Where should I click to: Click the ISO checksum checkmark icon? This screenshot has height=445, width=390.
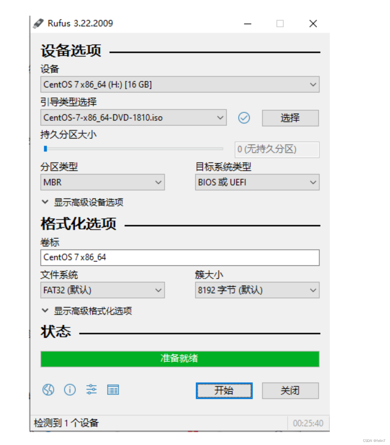pos(244,118)
